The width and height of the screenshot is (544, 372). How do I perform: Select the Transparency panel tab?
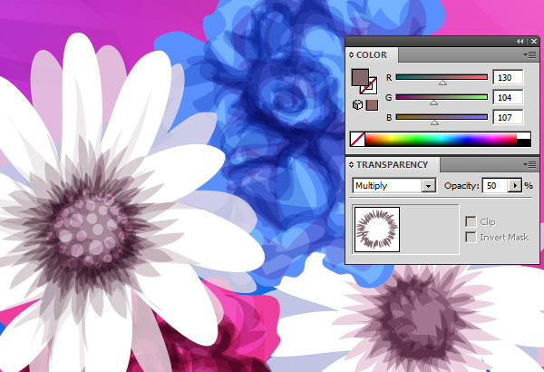pyautogui.click(x=392, y=165)
